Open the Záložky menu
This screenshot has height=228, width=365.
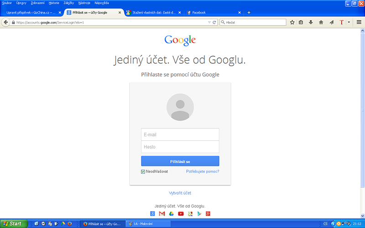pos(69,3)
